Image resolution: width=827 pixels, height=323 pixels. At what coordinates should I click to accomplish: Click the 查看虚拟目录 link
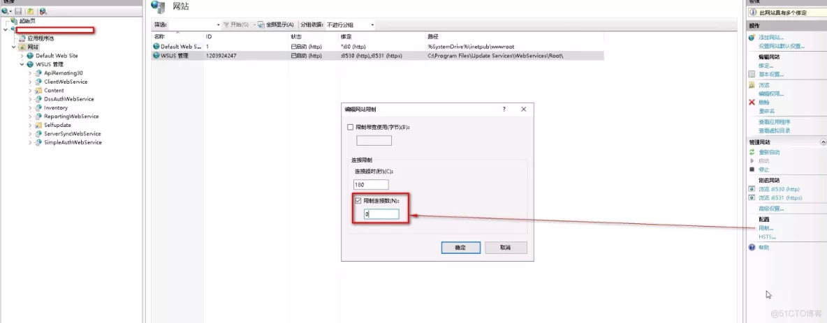click(774, 130)
